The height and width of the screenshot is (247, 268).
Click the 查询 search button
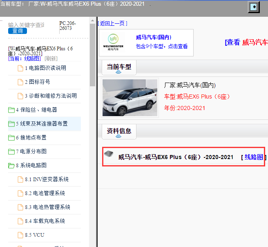coord(18,31)
